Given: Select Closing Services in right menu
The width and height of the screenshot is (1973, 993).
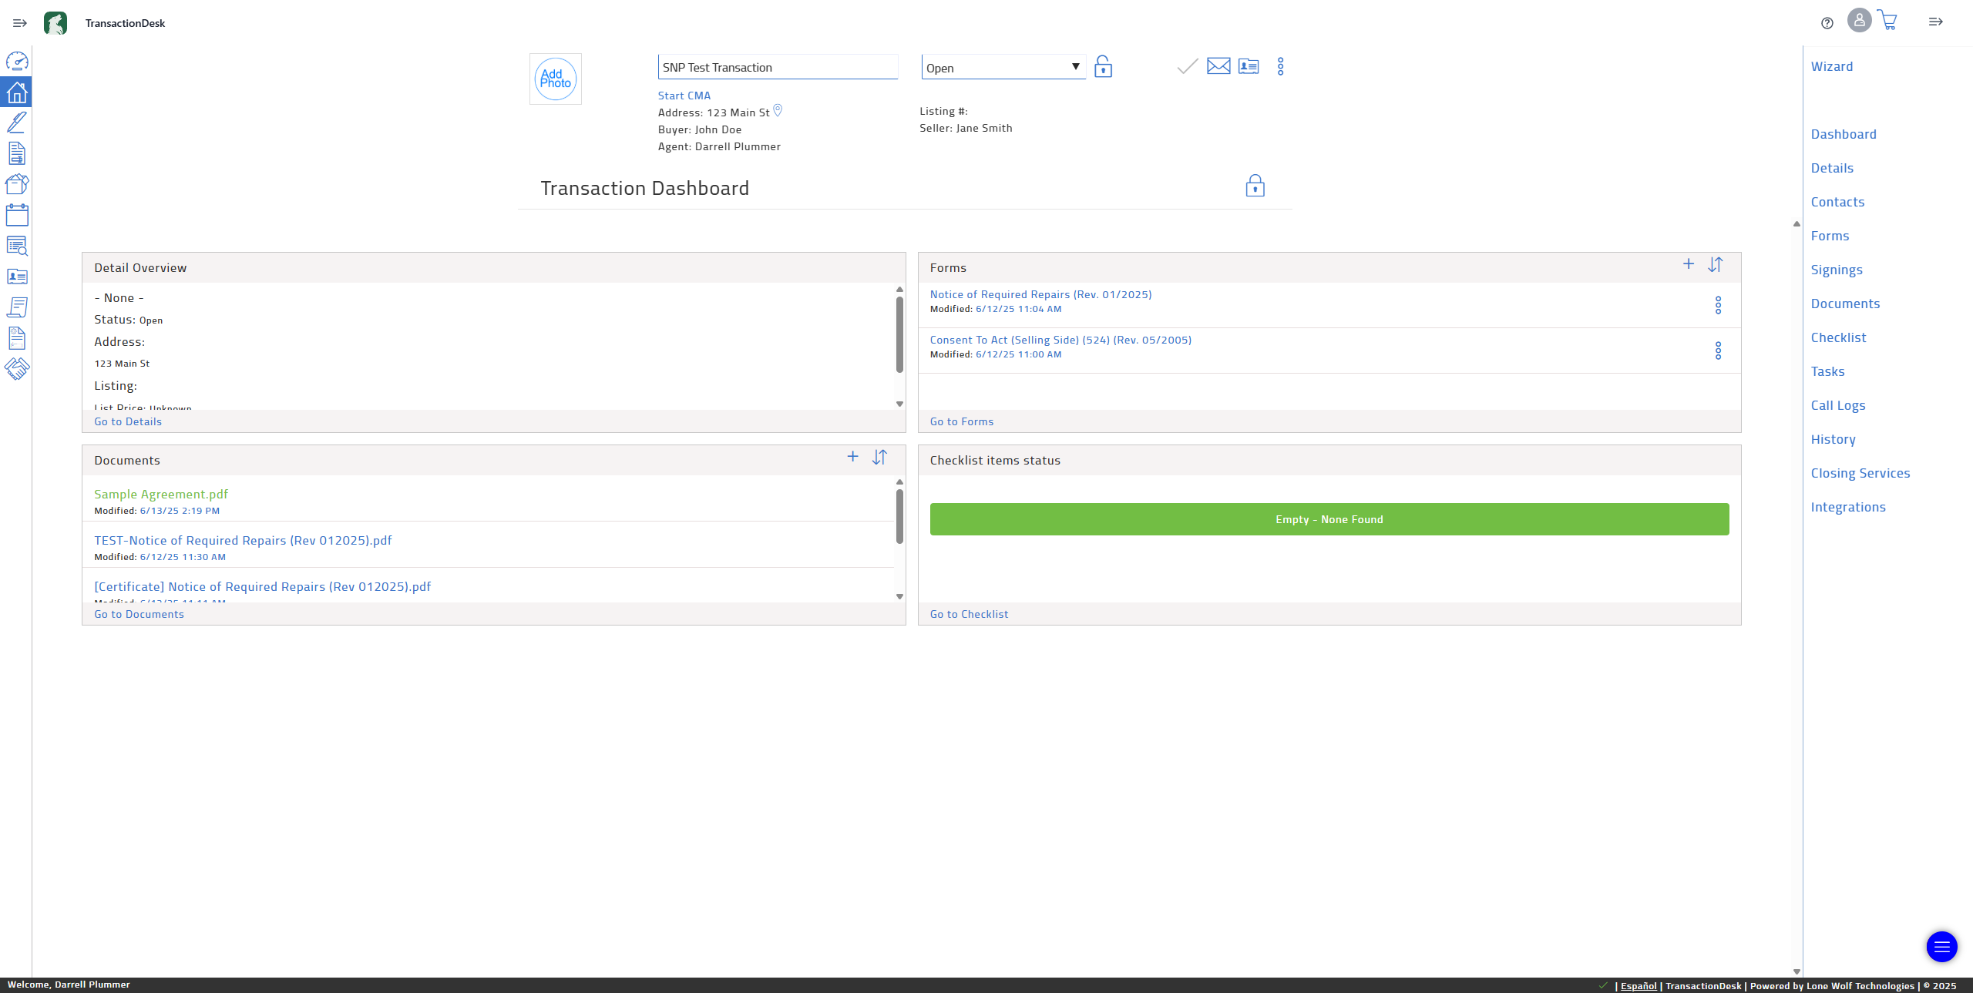Looking at the screenshot, I should coord(1860,473).
